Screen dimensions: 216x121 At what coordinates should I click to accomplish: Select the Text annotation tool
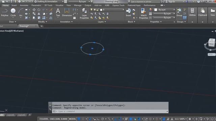(58, 12)
